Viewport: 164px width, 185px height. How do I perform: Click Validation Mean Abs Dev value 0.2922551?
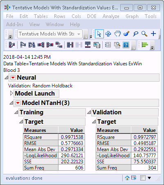144,149
